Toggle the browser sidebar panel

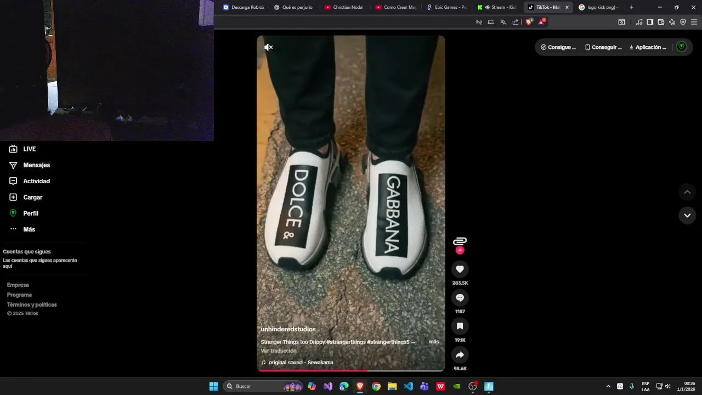pos(650,22)
